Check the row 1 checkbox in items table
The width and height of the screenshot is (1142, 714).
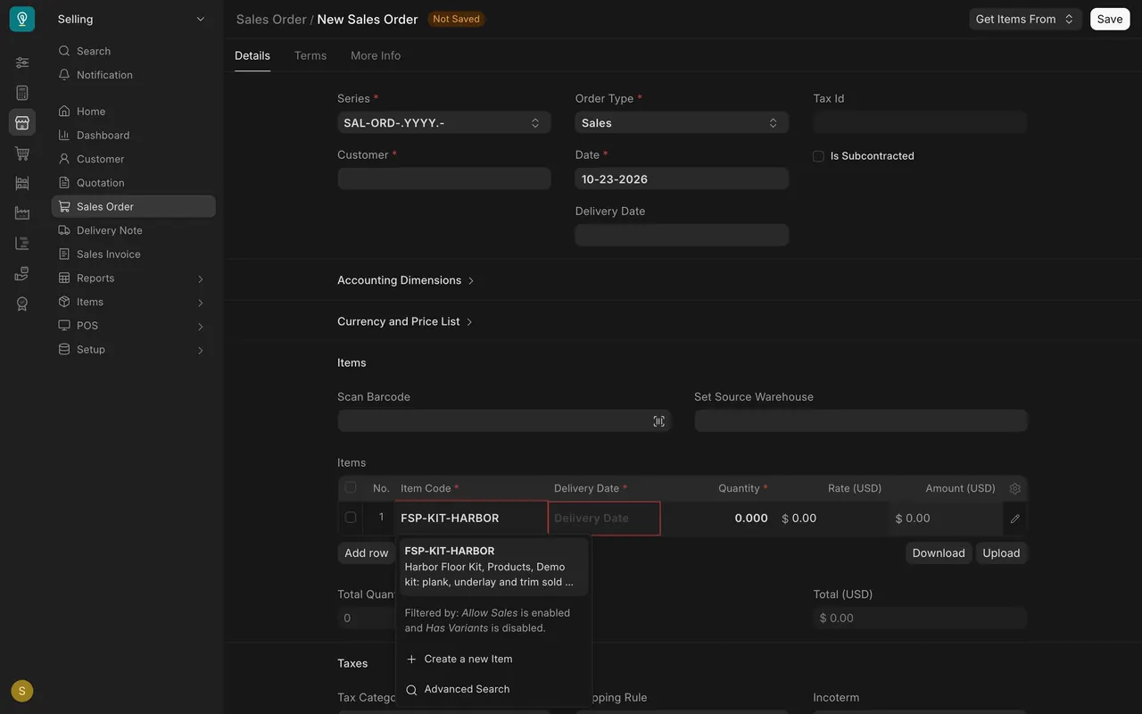pyautogui.click(x=351, y=518)
